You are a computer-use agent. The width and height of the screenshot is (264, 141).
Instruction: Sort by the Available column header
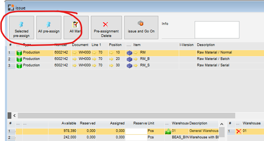[x=69, y=123]
